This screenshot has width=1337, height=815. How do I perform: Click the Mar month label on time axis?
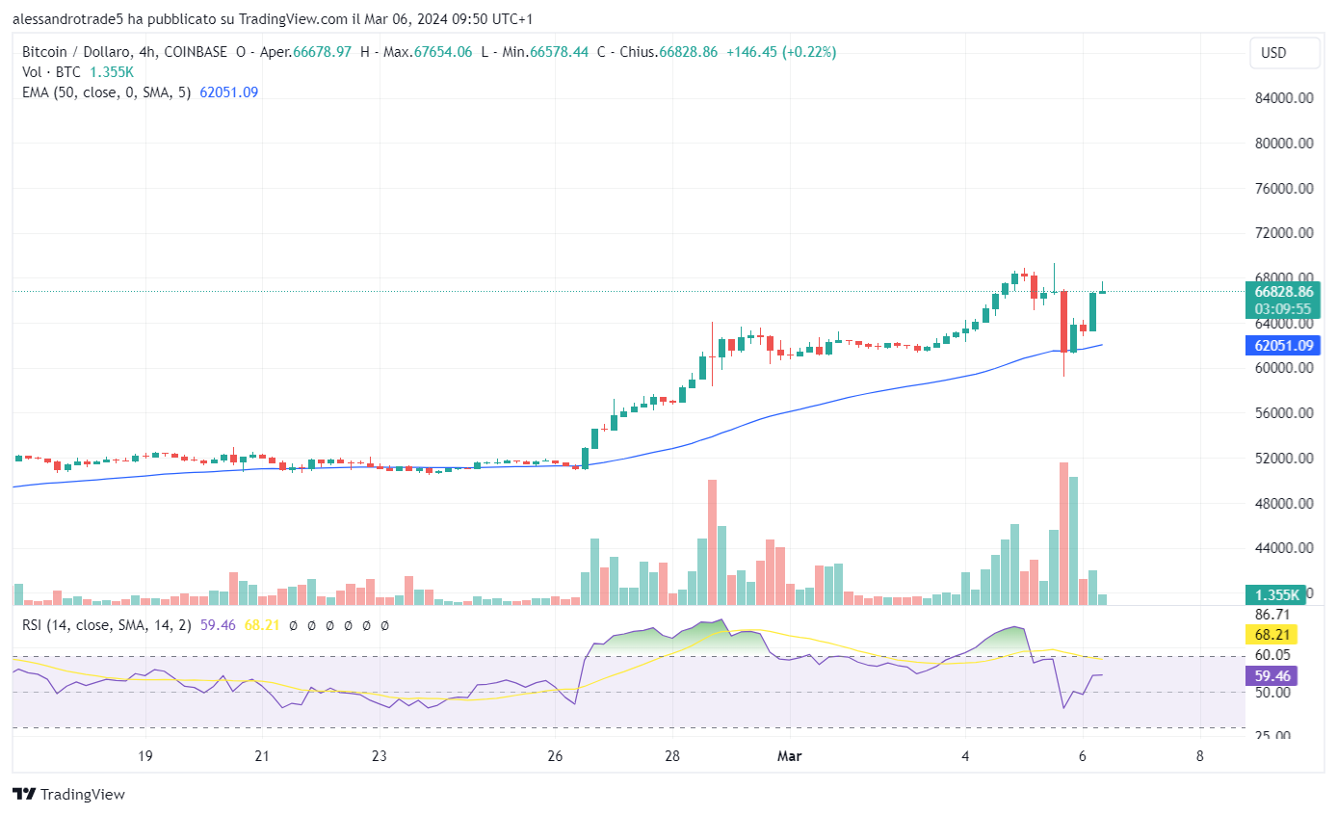pyautogui.click(x=789, y=756)
